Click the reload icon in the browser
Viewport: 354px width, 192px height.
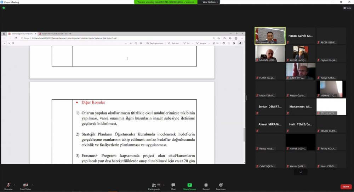point(16,38)
